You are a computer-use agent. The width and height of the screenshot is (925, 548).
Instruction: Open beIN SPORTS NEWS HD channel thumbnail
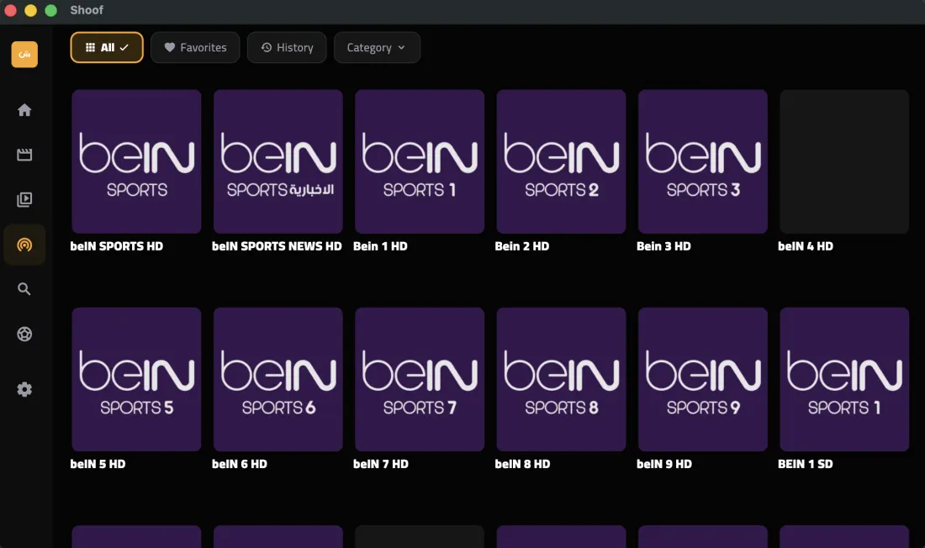277,161
